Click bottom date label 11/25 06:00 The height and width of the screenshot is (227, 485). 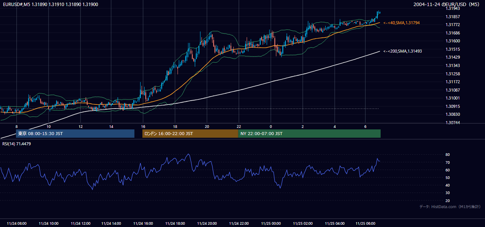click(365, 224)
